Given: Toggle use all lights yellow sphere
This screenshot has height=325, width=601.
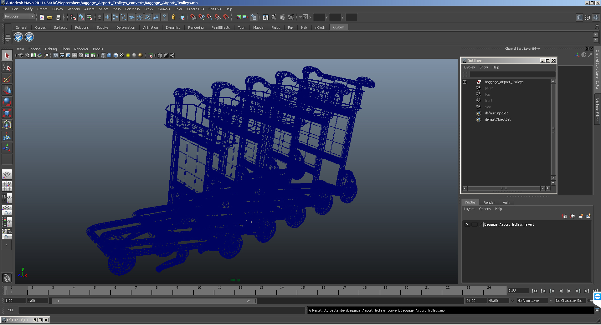Looking at the screenshot, I should [128, 55].
